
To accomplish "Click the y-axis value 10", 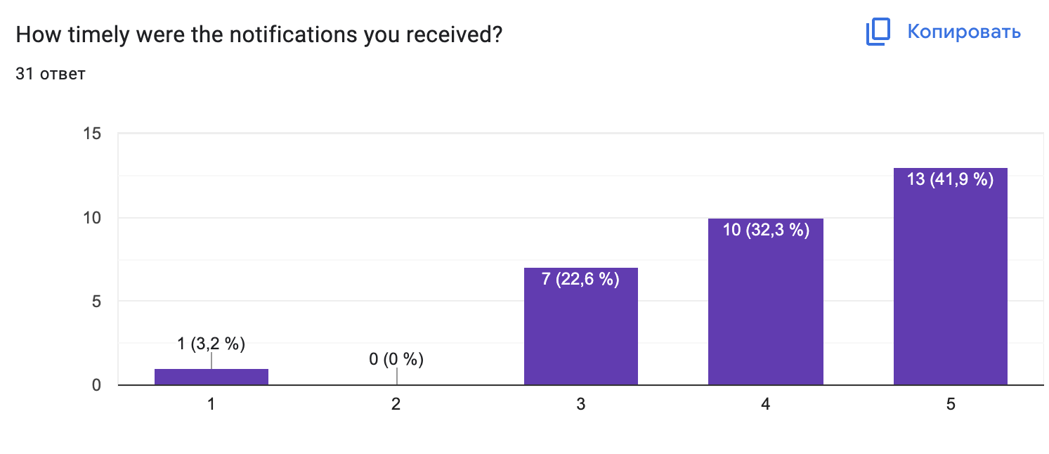I will [x=93, y=218].
